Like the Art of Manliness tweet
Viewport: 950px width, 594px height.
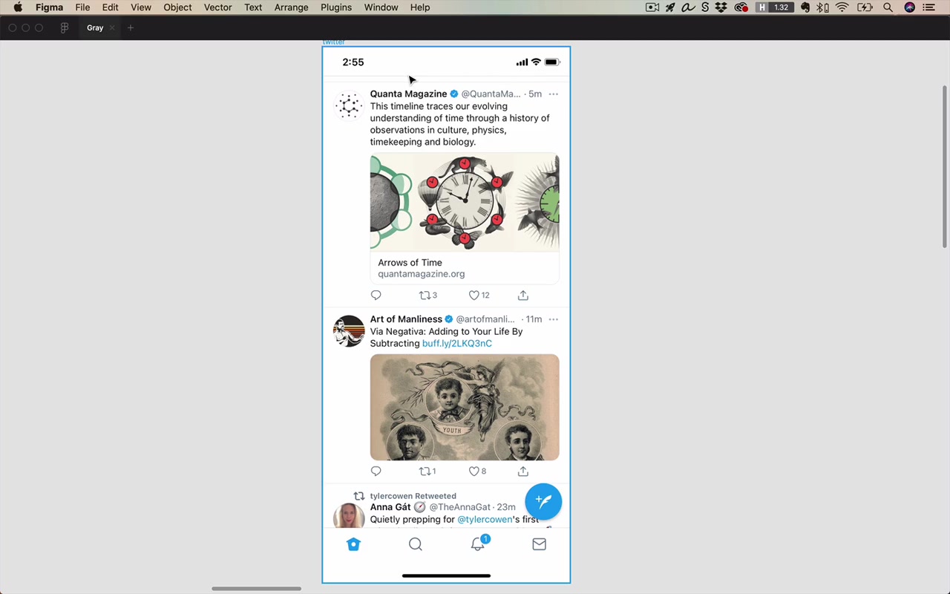(474, 471)
